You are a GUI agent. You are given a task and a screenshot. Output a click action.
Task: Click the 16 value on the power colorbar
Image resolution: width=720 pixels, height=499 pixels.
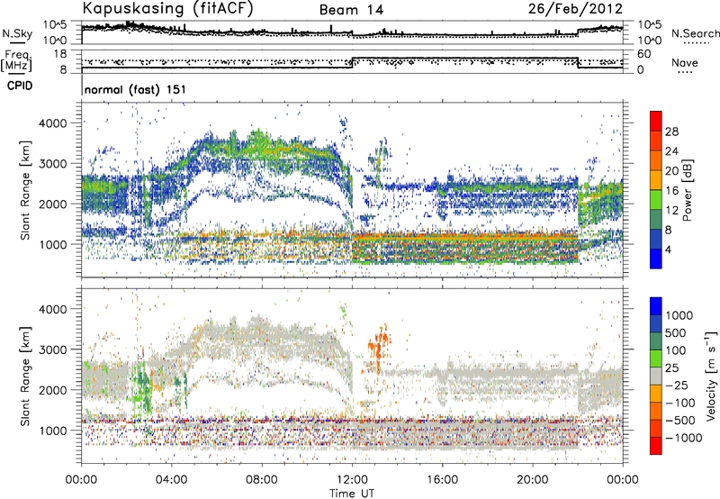(671, 191)
